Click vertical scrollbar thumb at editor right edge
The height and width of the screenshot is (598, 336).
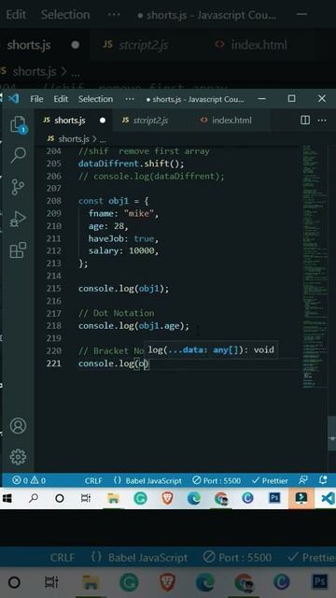pyautogui.click(x=332, y=434)
